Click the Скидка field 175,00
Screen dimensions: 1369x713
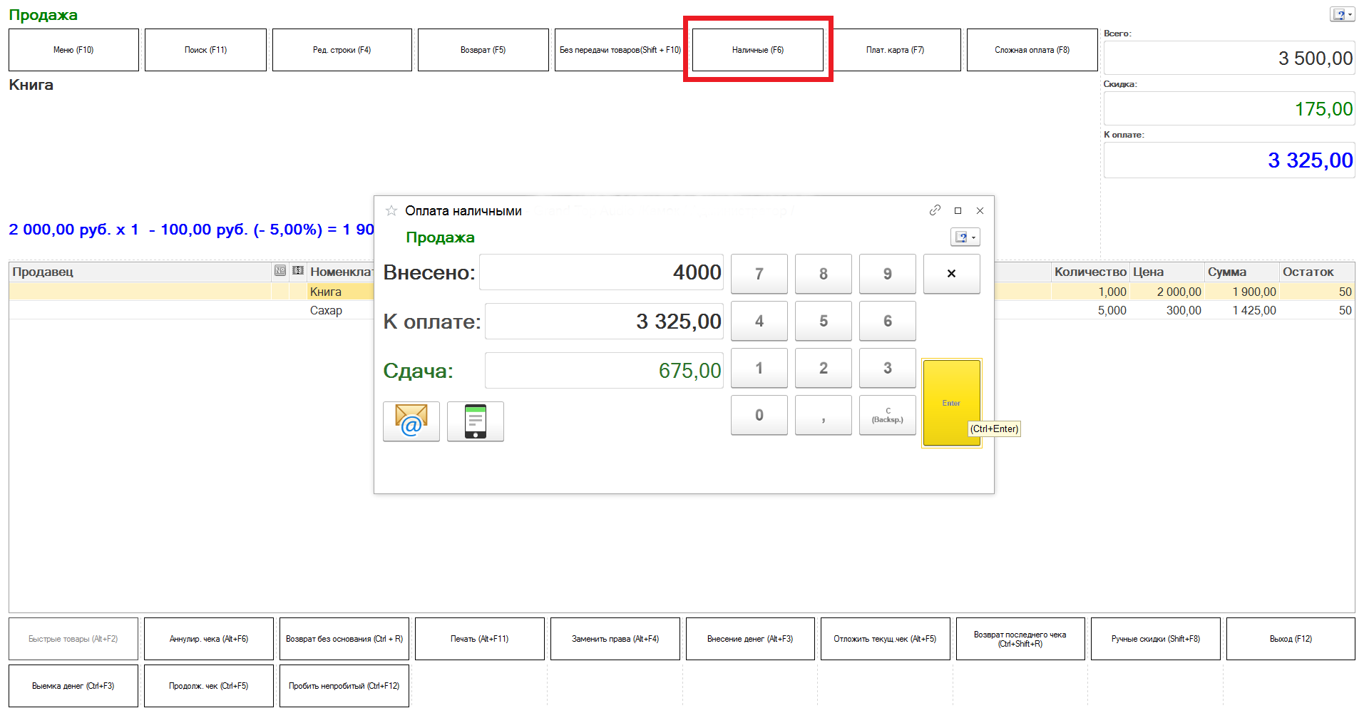pyautogui.click(x=1229, y=108)
